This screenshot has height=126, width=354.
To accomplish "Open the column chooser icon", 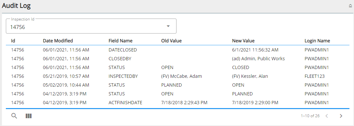I will pyautogui.click(x=29, y=116).
